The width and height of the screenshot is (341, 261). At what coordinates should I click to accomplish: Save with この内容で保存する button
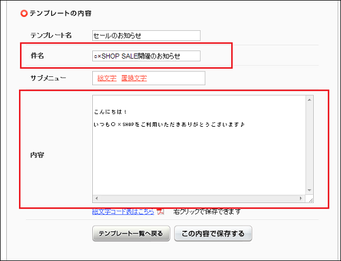[x=213, y=233]
